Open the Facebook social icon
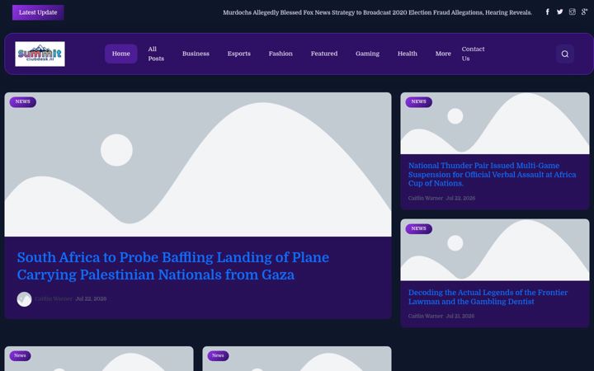This screenshot has width=594, height=371. coord(548,12)
